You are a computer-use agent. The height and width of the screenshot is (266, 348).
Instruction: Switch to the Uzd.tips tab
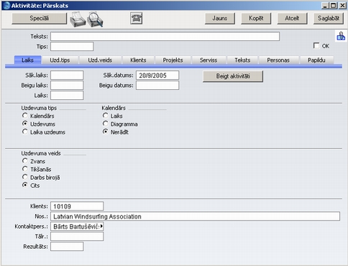[x=60, y=60]
